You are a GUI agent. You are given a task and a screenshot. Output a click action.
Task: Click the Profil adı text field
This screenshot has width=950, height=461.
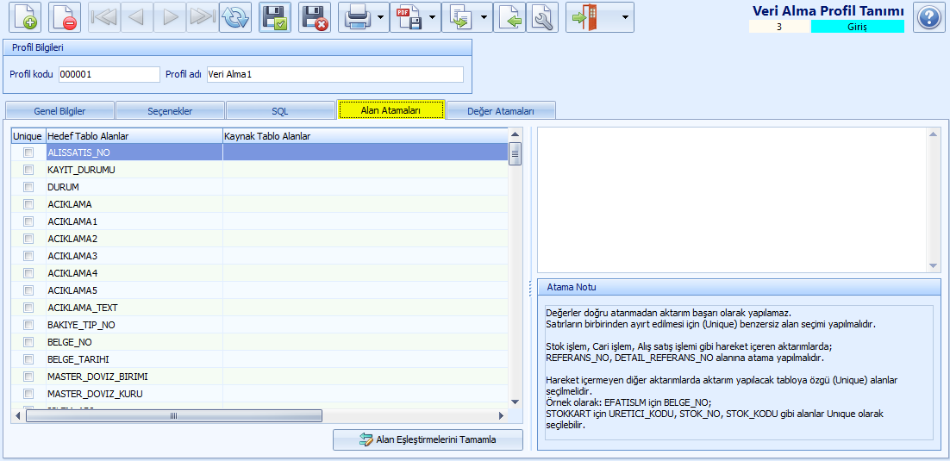(x=334, y=74)
